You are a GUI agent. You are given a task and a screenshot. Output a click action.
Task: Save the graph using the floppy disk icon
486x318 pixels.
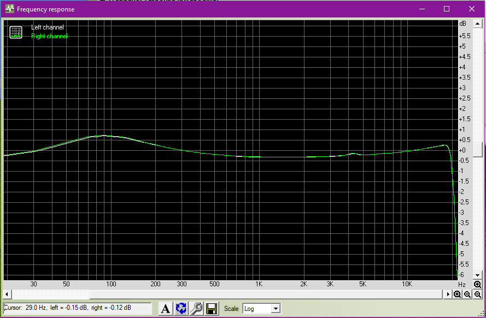[212, 308]
